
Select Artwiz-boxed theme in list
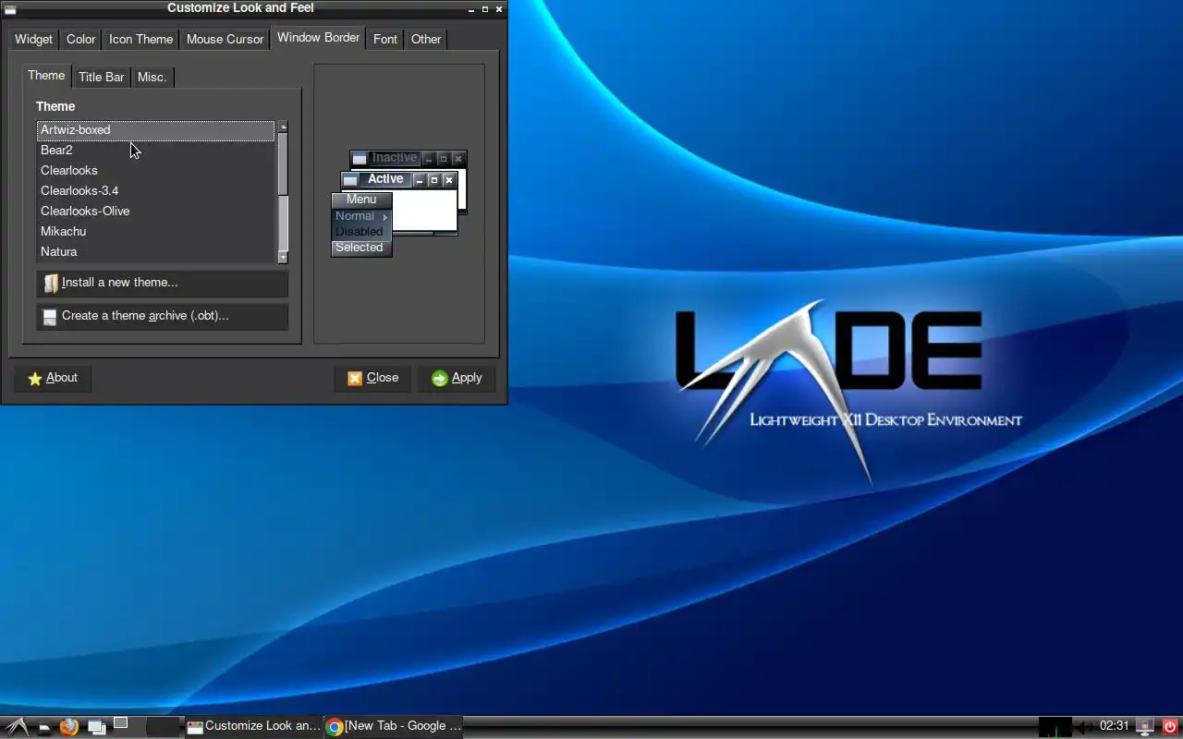tap(155, 130)
